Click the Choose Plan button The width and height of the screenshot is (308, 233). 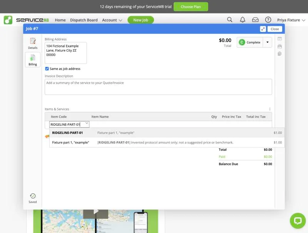point(191,7)
